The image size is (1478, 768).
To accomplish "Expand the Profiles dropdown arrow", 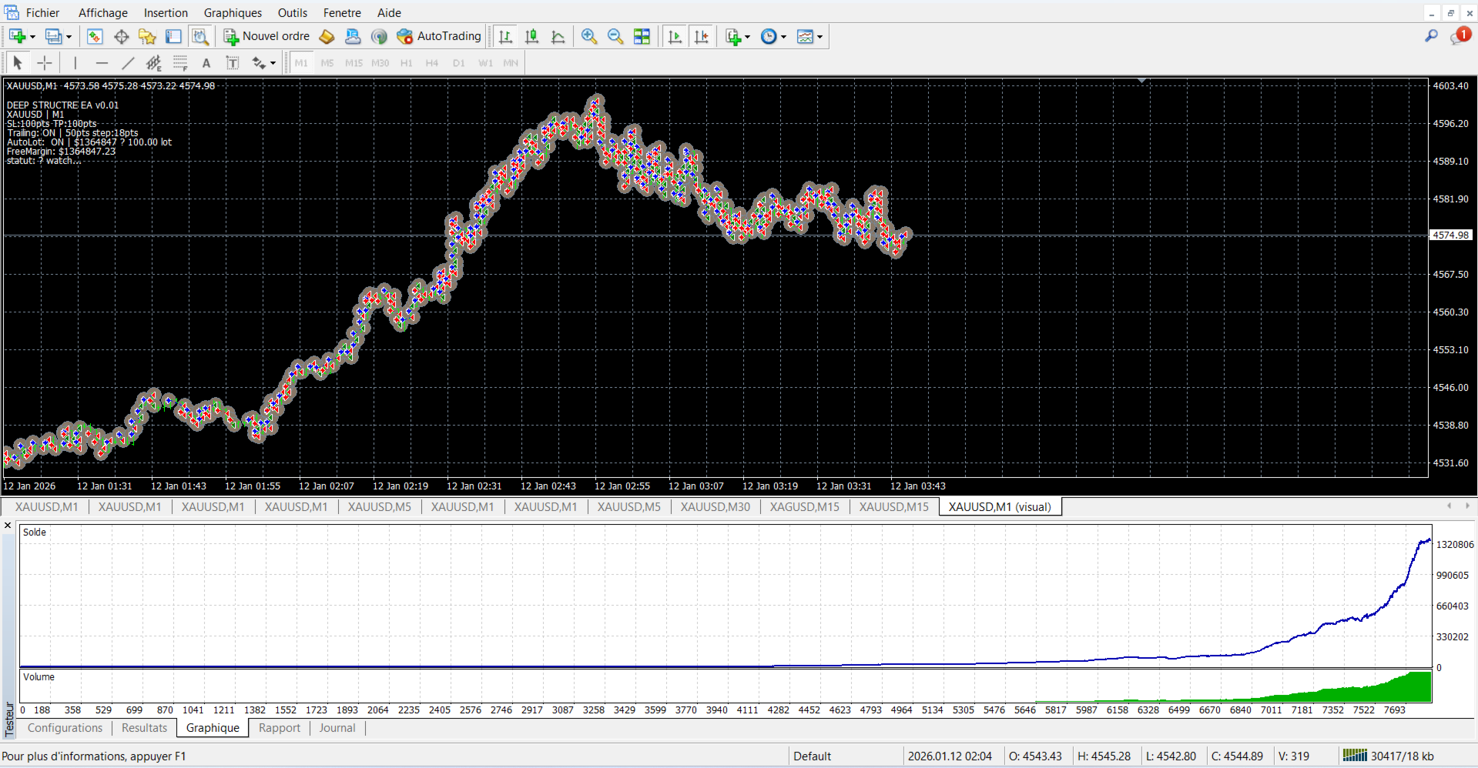I will click(x=69, y=37).
